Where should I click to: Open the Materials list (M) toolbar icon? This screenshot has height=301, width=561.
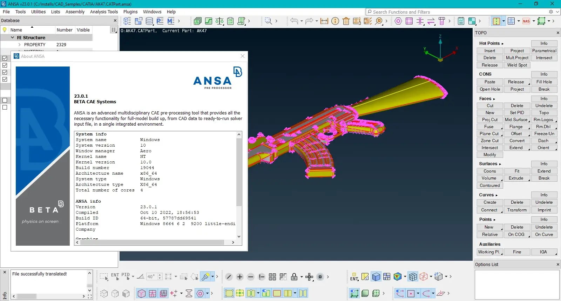pyautogui.click(x=171, y=21)
